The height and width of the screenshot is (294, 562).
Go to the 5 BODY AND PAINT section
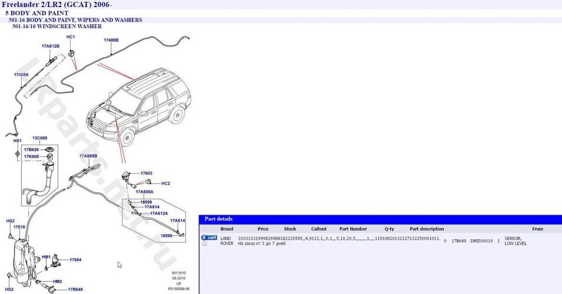click(36, 13)
